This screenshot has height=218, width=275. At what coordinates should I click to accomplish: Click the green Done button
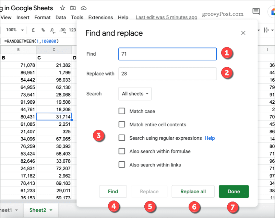pos(234,192)
